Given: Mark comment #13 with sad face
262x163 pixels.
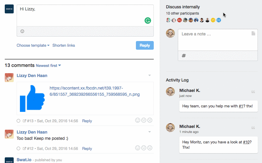Looking at the screenshot, I should pyautogui.click(x=150, y=120).
